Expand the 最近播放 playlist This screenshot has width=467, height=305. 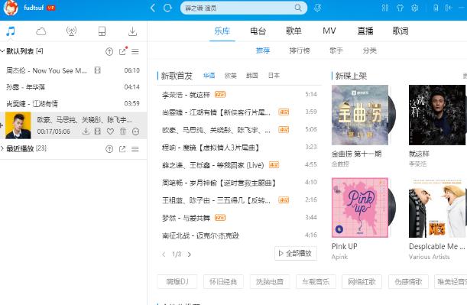coord(2,148)
